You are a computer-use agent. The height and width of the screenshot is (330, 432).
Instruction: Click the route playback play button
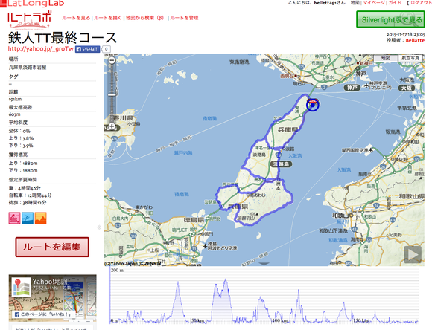tap(413, 255)
